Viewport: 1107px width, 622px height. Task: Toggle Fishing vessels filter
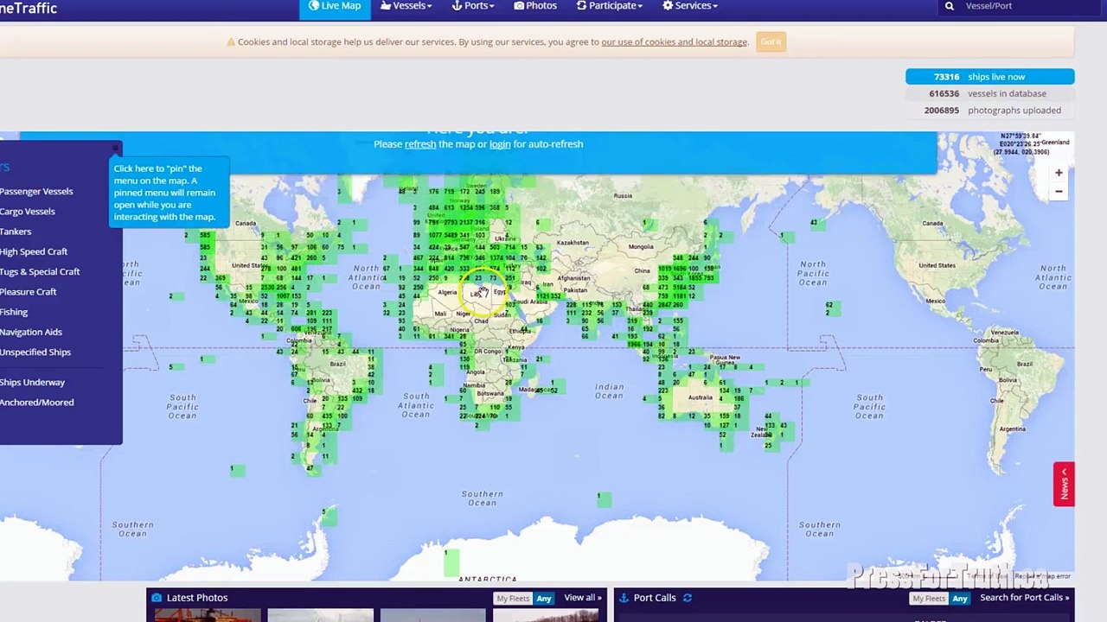(x=14, y=312)
